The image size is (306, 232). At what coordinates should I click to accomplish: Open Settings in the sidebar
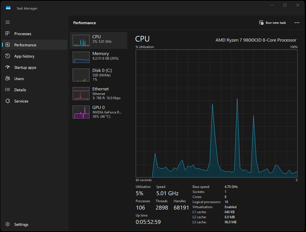pyautogui.click(x=35, y=224)
